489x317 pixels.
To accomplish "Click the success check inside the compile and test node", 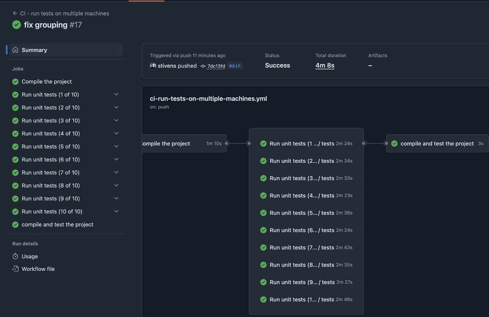I will (x=394, y=143).
